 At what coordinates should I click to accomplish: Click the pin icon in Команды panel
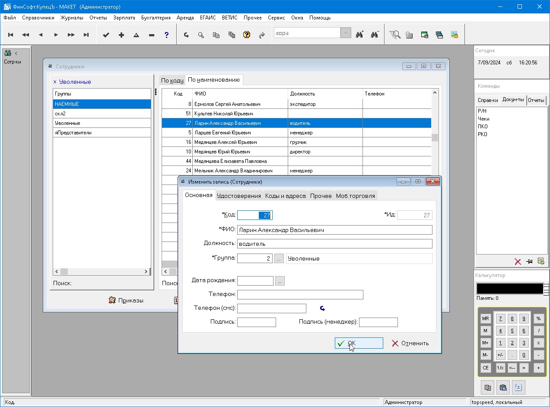529,261
